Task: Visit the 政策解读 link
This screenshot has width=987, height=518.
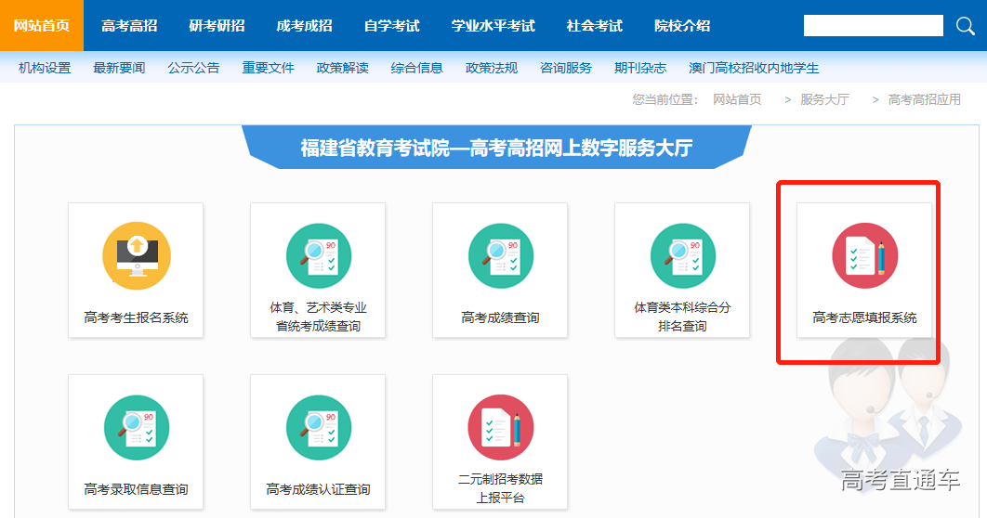Action: [x=342, y=68]
